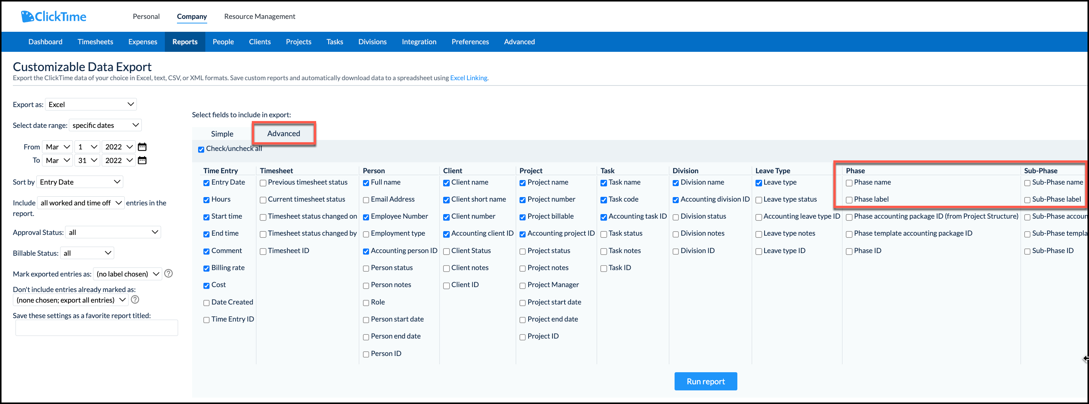
Task: Check the Phase ID field
Action: pos(849,252)
